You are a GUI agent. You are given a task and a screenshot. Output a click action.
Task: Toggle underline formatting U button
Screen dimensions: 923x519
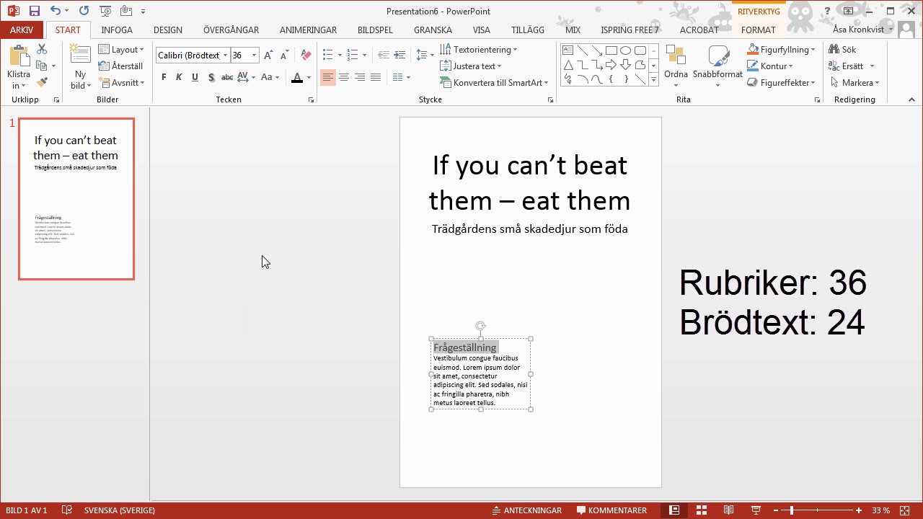pyautogui.click(x=195, y=77)
